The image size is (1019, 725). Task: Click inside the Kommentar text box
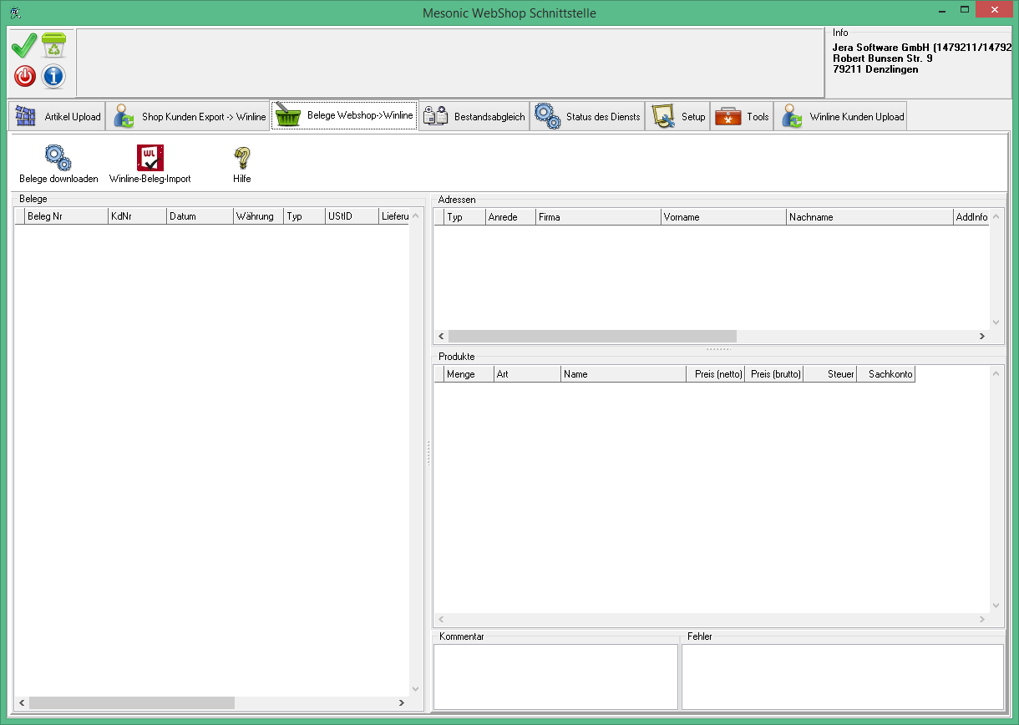coord(555,677)
